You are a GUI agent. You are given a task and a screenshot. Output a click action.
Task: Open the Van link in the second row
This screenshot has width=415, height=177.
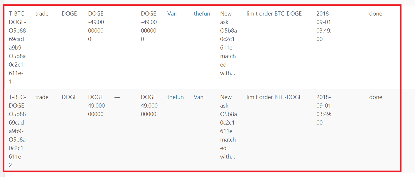point(198,97)
